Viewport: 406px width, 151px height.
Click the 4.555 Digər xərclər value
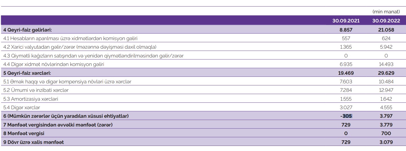386,107
